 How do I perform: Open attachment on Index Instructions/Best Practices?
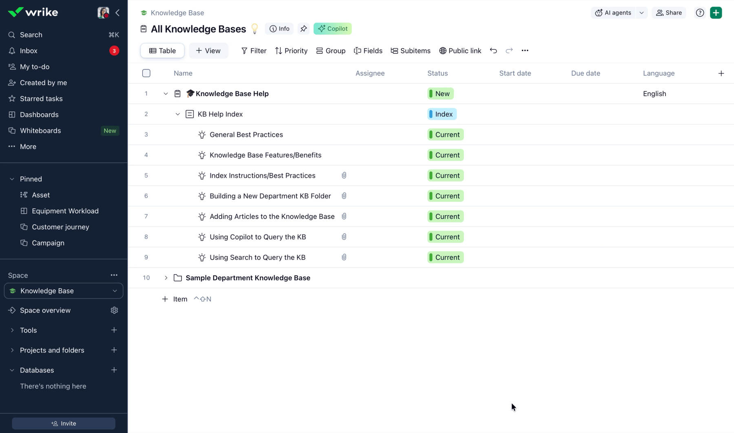(344, 175)
